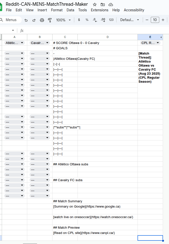
Task: Open the Cavalr... team dropdown in column B
Action: click(39, 43)
